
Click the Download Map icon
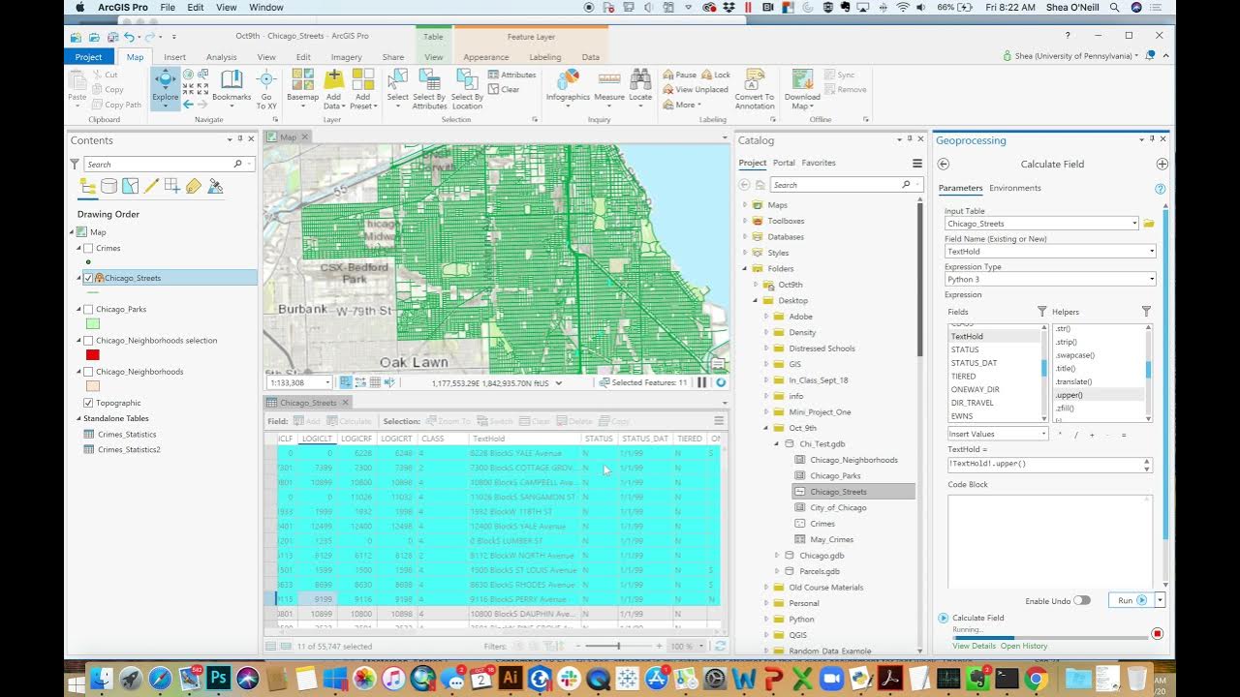click(x=802, y=79)
